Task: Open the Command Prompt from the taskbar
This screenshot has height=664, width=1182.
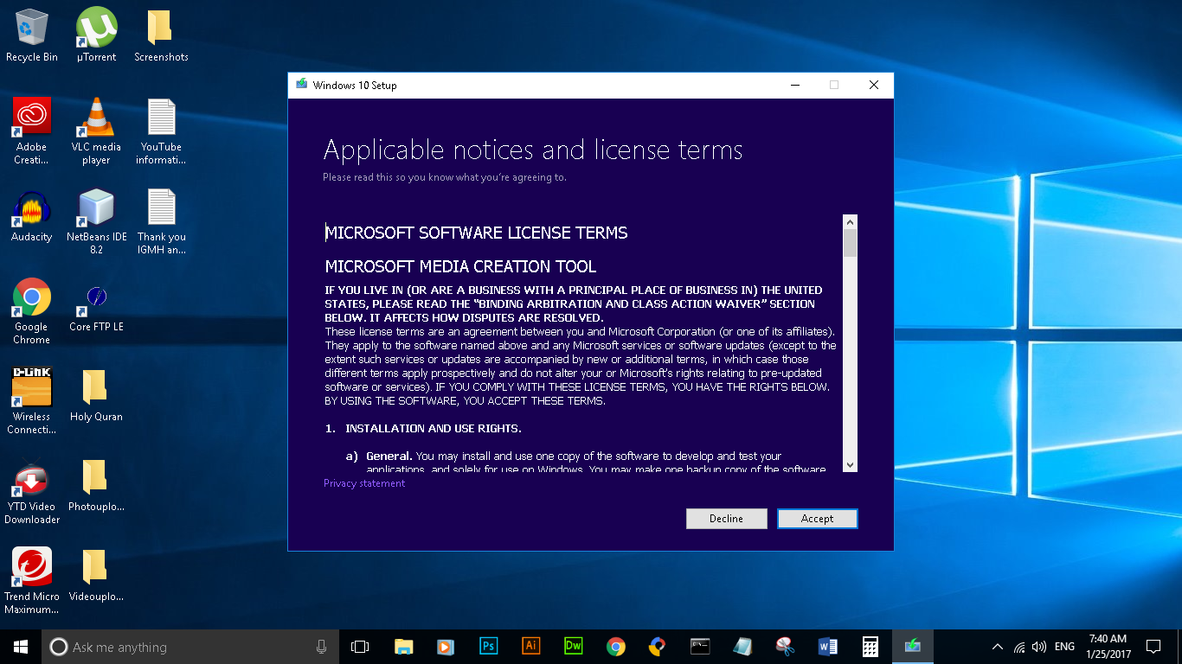Action: point(700,646)
